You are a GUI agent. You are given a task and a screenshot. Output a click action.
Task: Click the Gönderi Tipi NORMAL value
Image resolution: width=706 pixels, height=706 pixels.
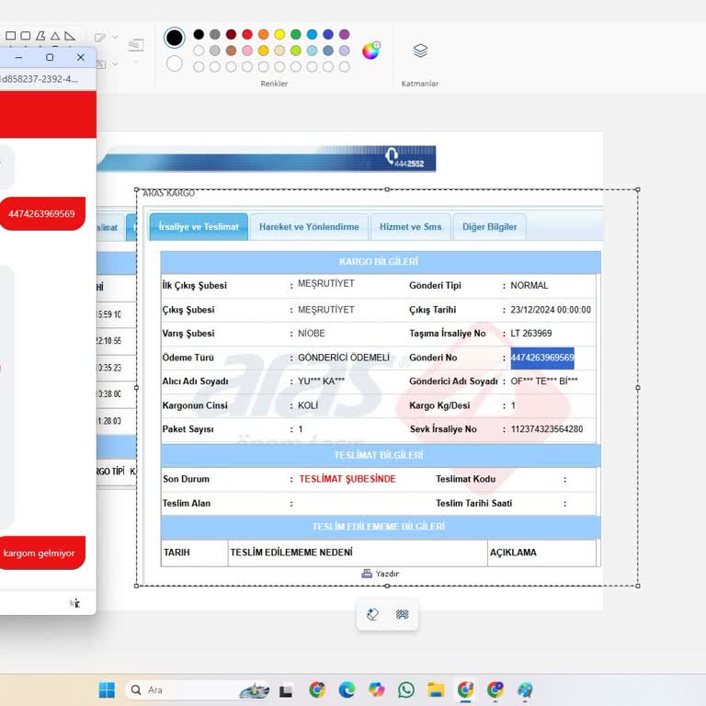pos(529,286)
